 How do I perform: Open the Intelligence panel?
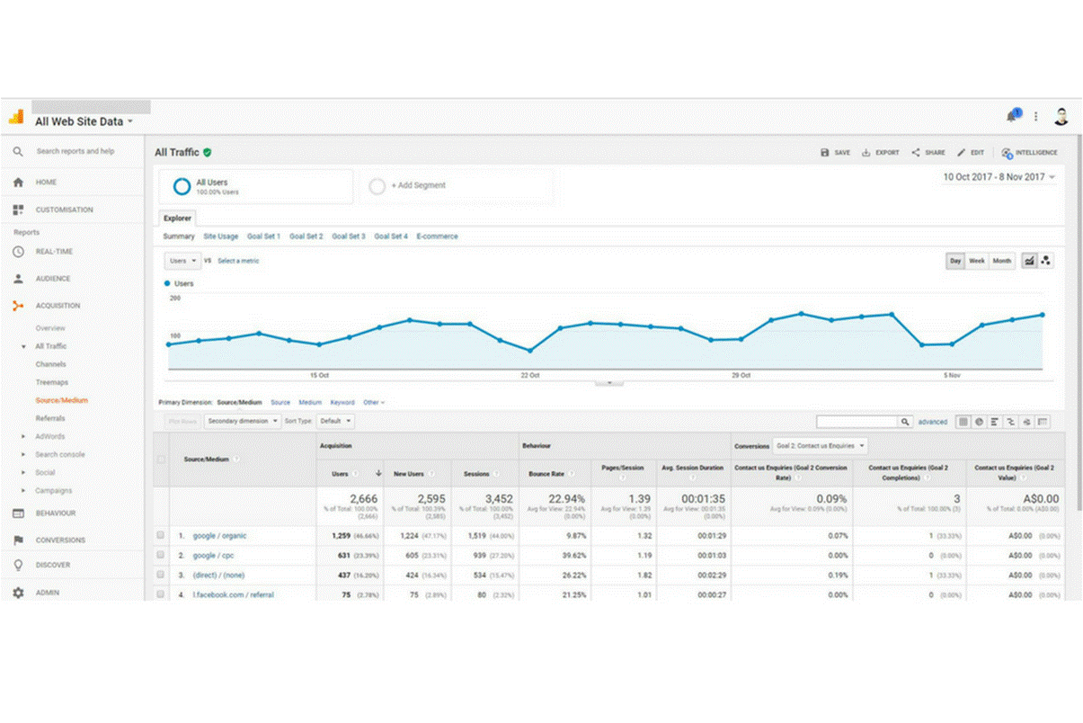1029,153
